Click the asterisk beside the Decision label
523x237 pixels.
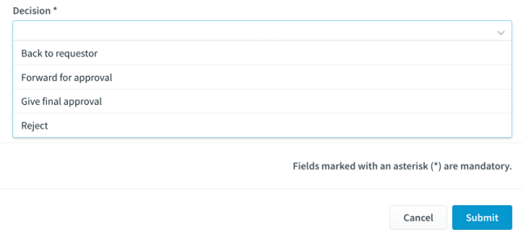point(55,9)
